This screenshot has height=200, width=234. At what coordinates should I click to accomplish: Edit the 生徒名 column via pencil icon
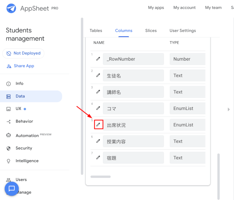98,75
